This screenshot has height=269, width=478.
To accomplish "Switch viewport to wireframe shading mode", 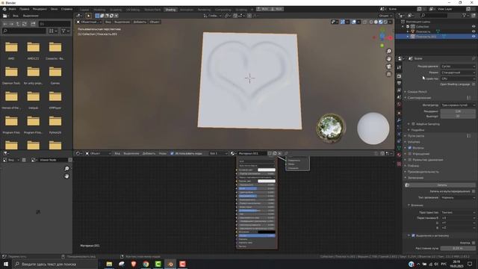I will 371,22.
